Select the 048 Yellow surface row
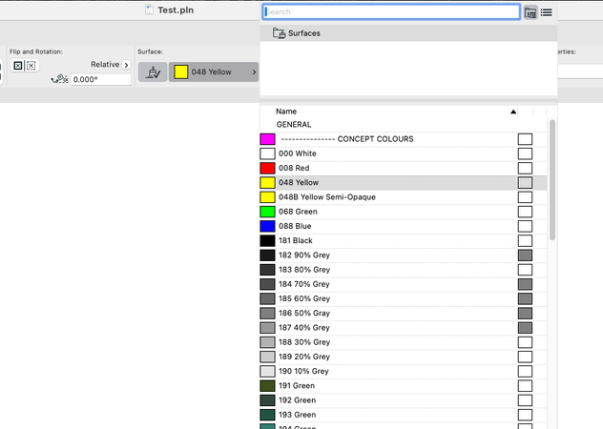 coord(404,183)
